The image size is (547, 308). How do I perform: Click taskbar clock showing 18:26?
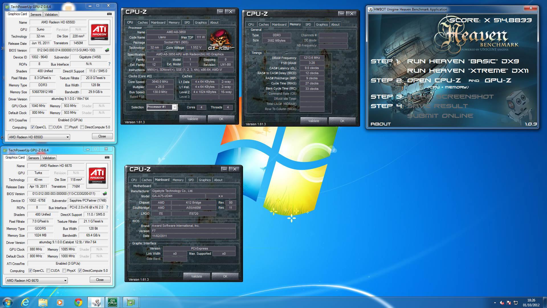(x=531, y=303)
